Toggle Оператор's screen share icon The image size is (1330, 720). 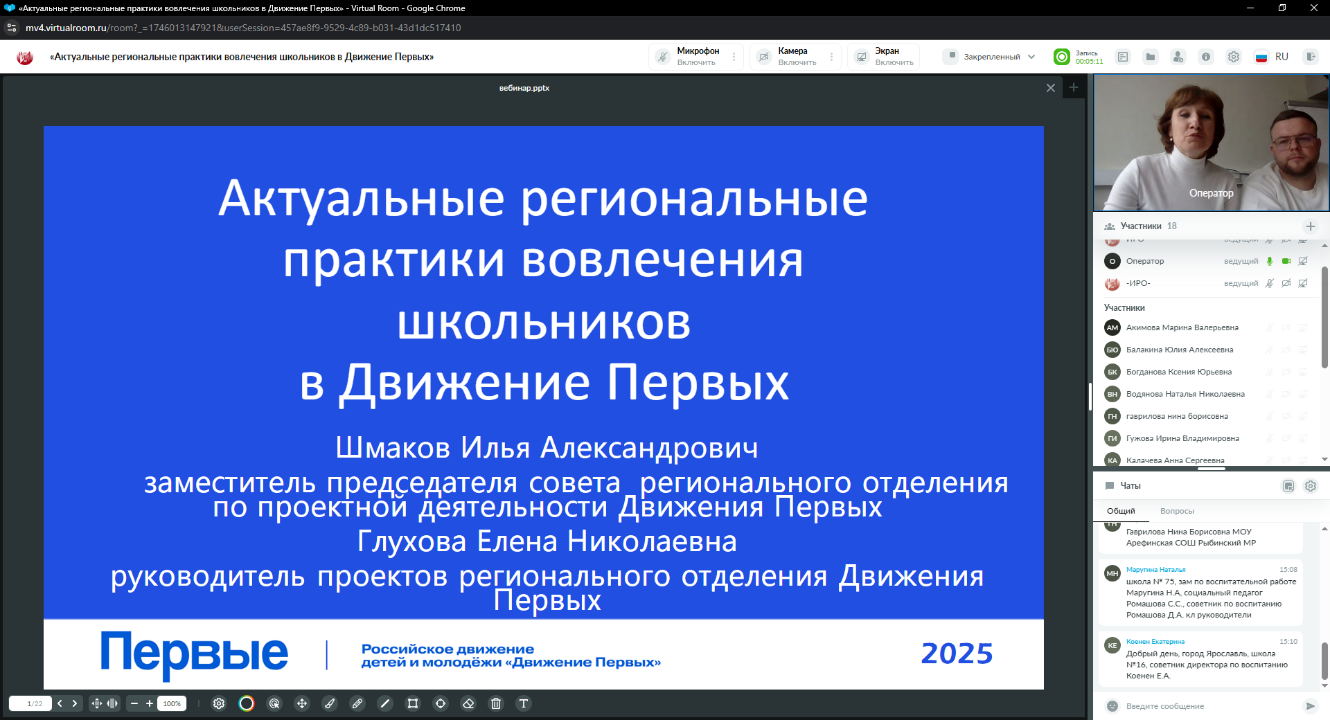pos(1303,261)
